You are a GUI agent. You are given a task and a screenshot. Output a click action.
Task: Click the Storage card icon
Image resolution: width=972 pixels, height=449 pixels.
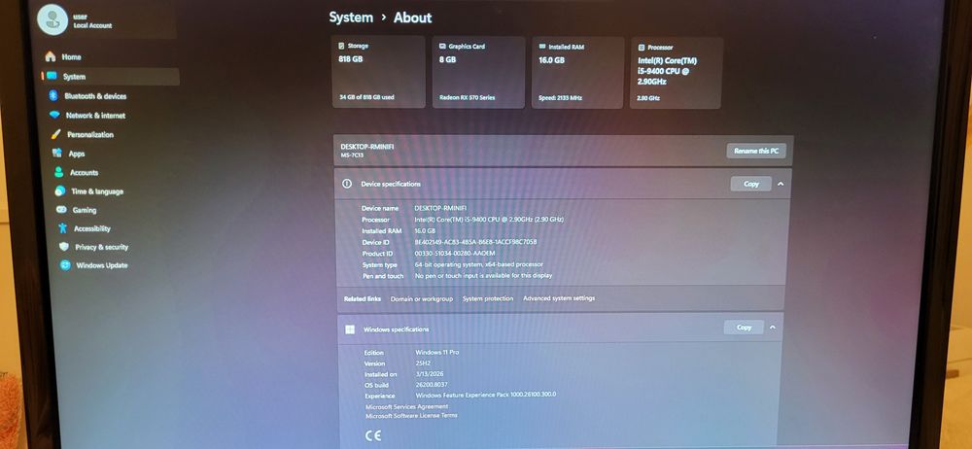coord(341,46)
